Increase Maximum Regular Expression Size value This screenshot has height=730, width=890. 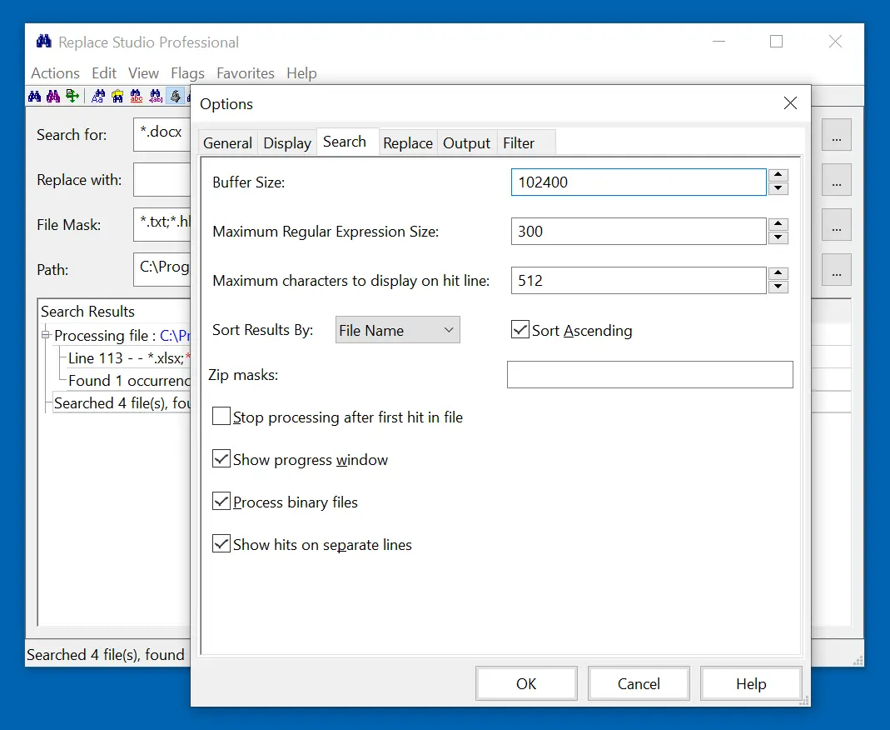[778, 224]
